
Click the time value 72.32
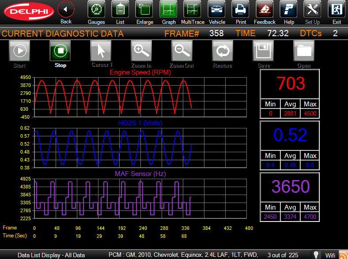[x=278, y=34]
